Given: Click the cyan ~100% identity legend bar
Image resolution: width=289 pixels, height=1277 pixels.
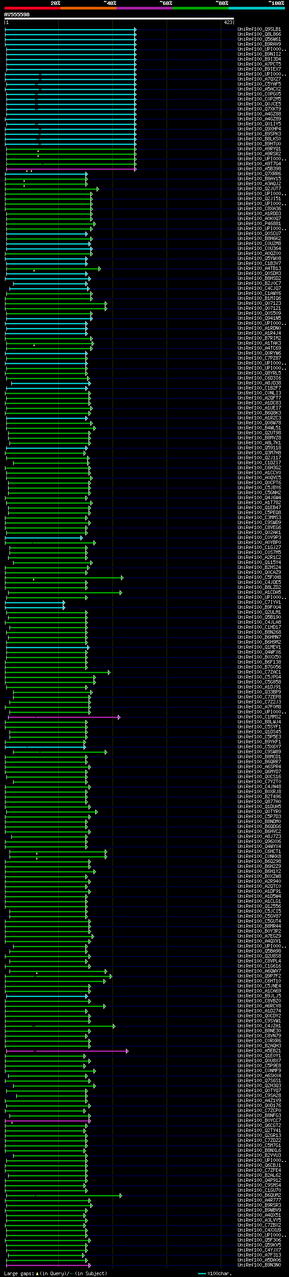Looking at the screenshot, I should coord(256,8).
